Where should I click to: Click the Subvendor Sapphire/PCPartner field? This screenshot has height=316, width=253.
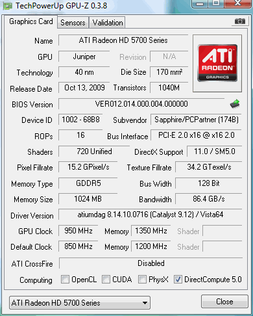[x=196, y=120]
